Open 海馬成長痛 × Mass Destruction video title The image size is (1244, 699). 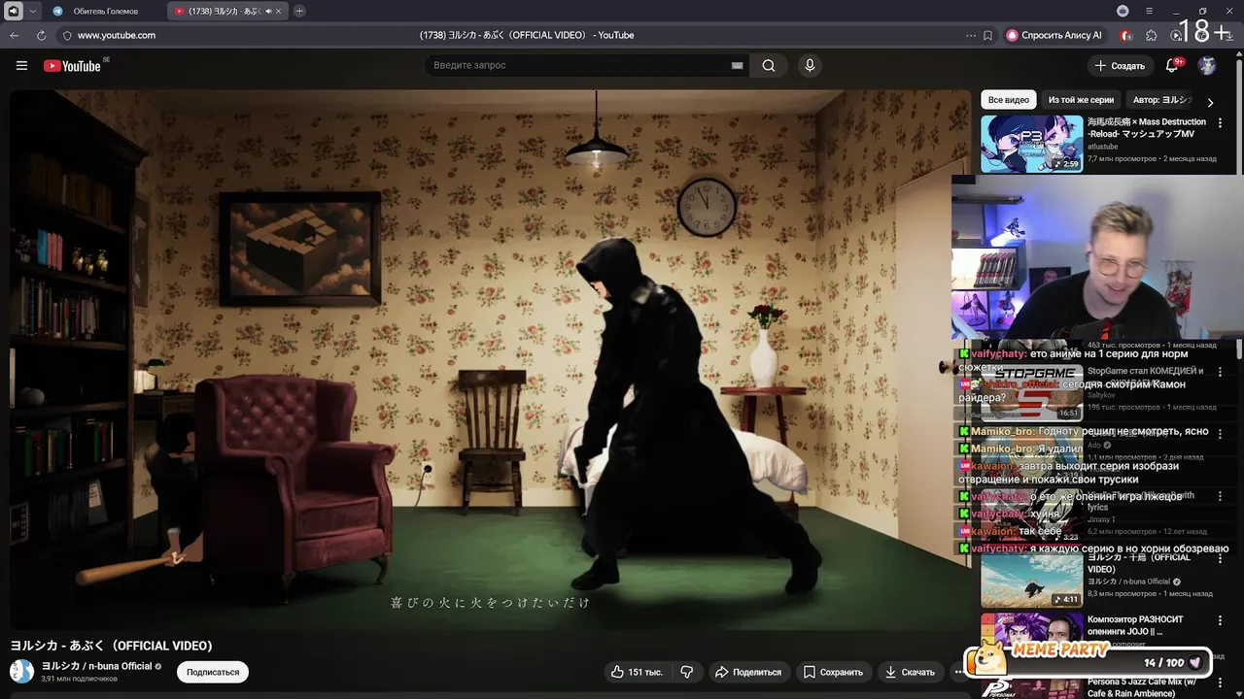[x=1147, y=127]
